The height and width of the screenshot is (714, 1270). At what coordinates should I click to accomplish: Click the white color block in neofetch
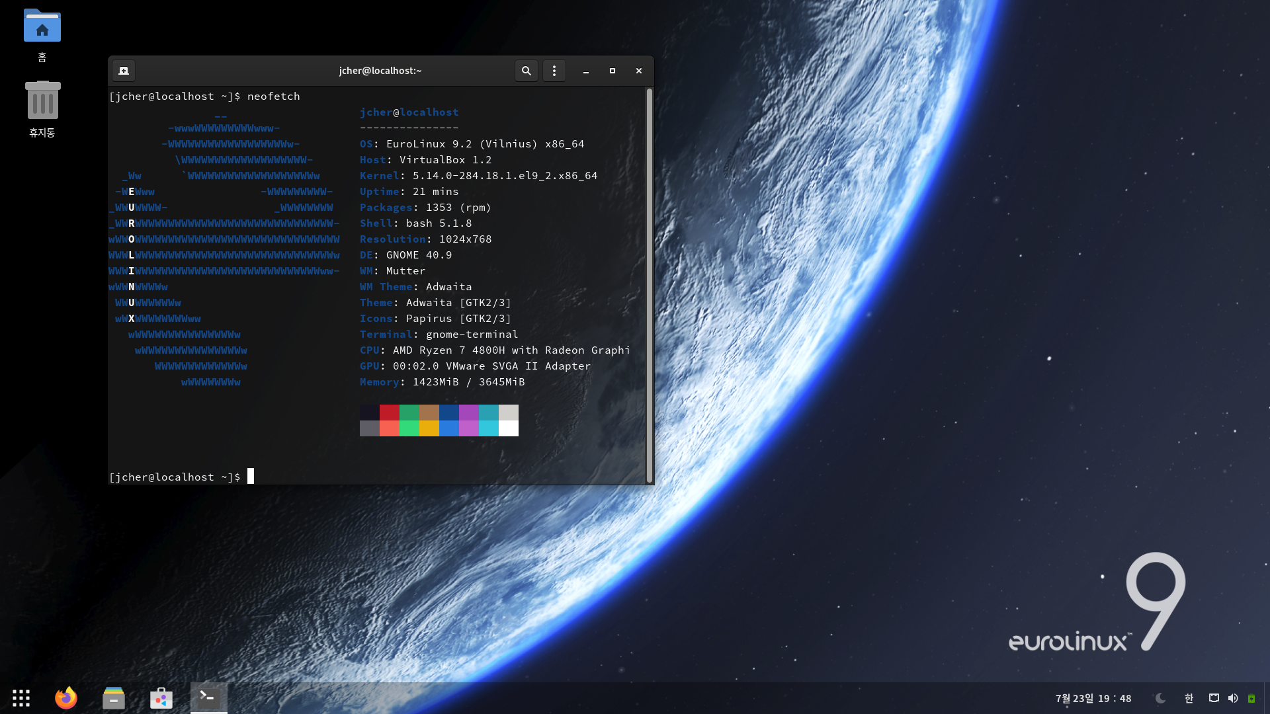509,428
